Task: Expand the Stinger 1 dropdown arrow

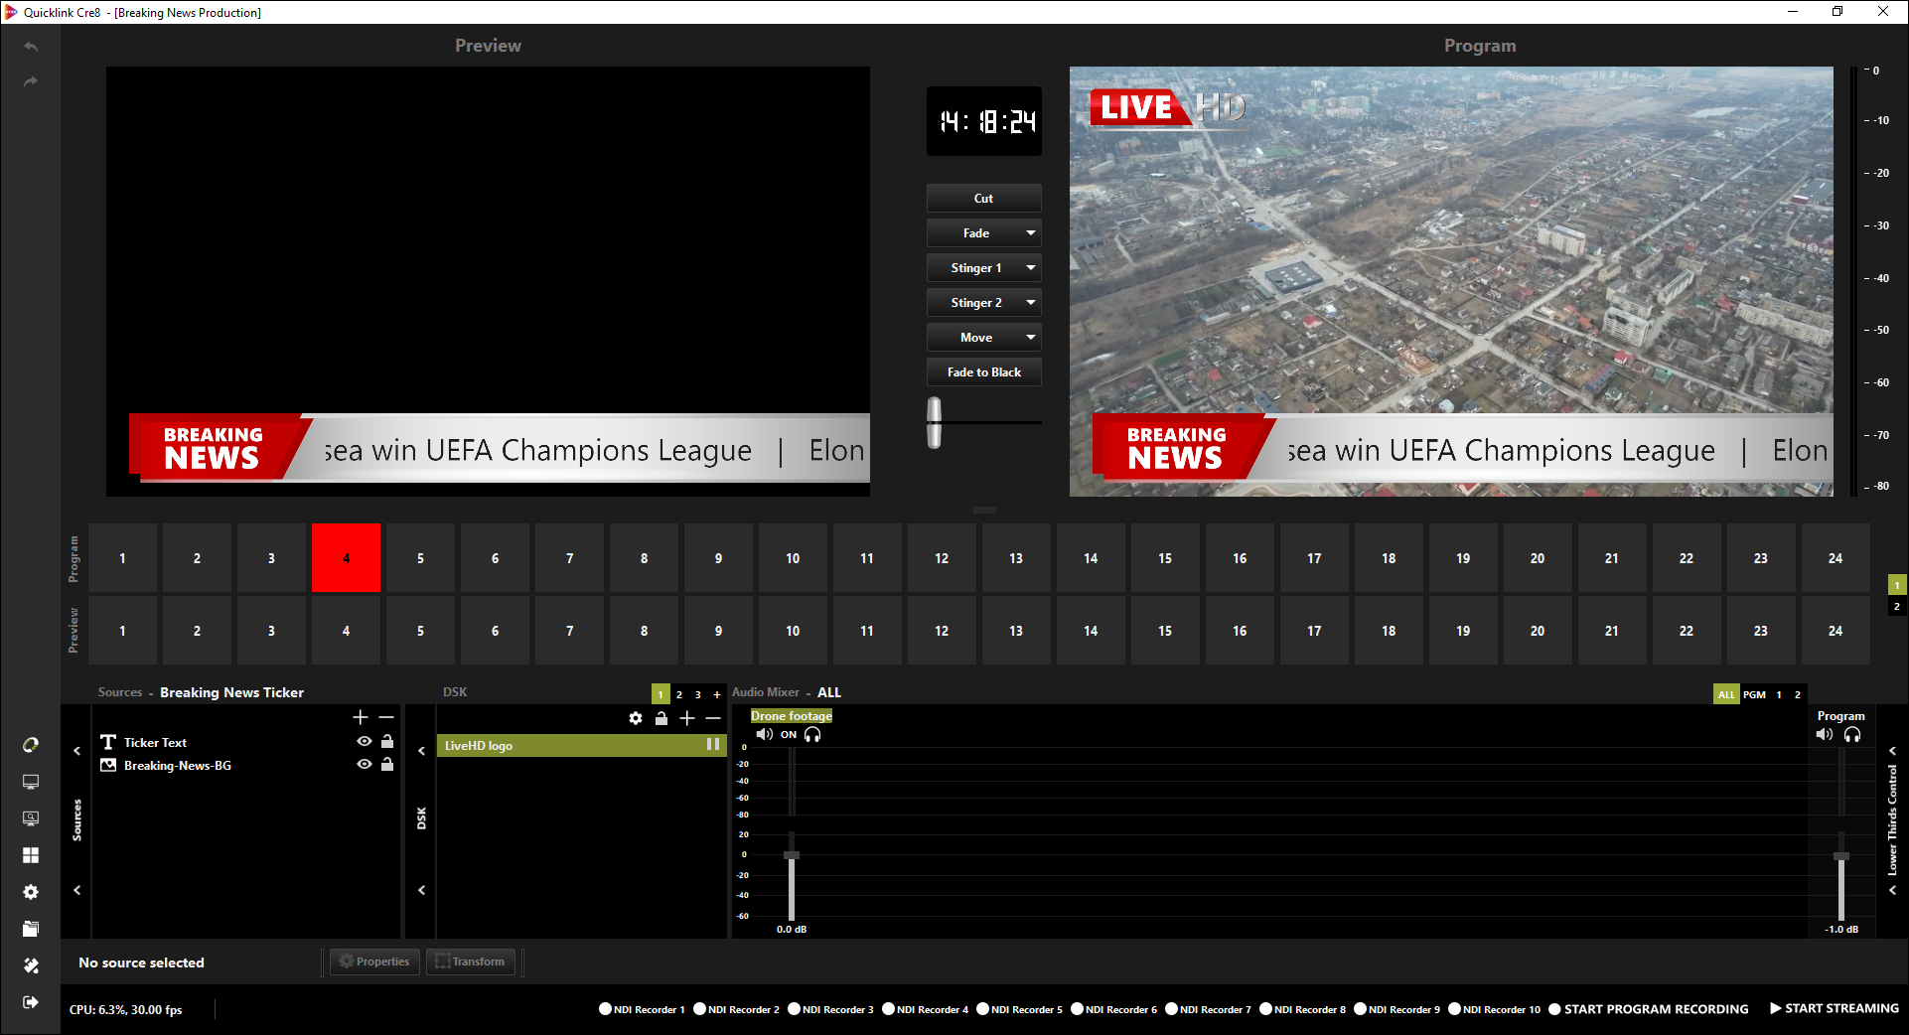Action: 1031,268
